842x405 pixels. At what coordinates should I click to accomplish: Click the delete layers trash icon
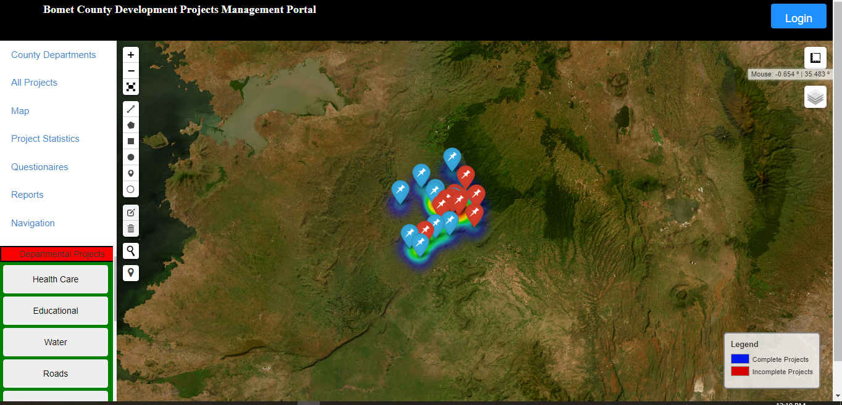[x=131, y=229]
